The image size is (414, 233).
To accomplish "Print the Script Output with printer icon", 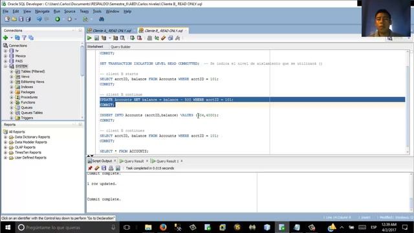I will pyautogui.click(x=111, y=168).
